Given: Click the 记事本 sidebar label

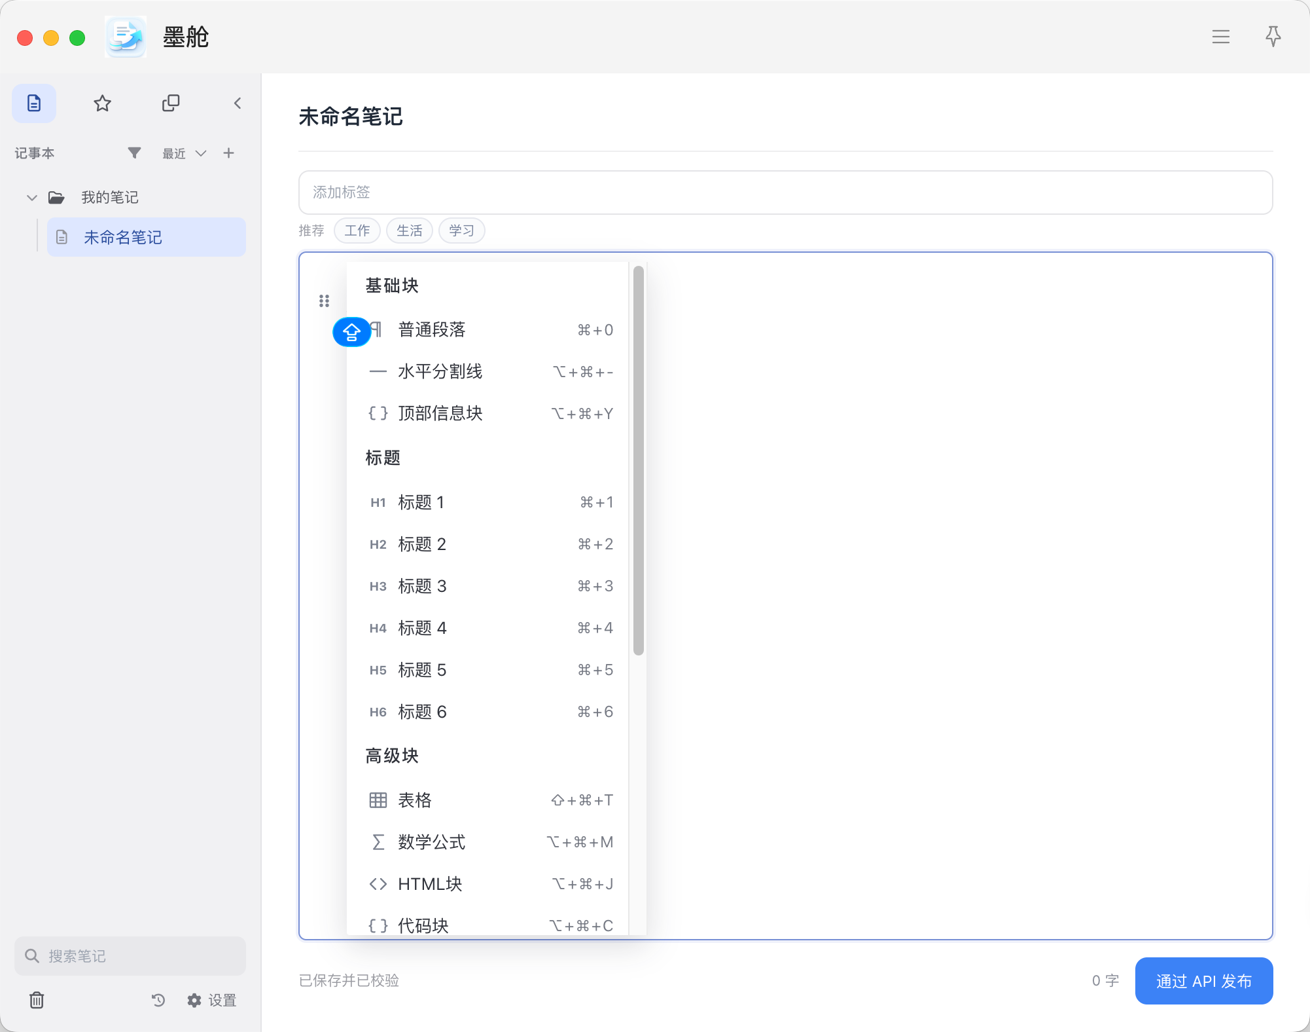Looking at the screenshot, I should pos(35,153).
